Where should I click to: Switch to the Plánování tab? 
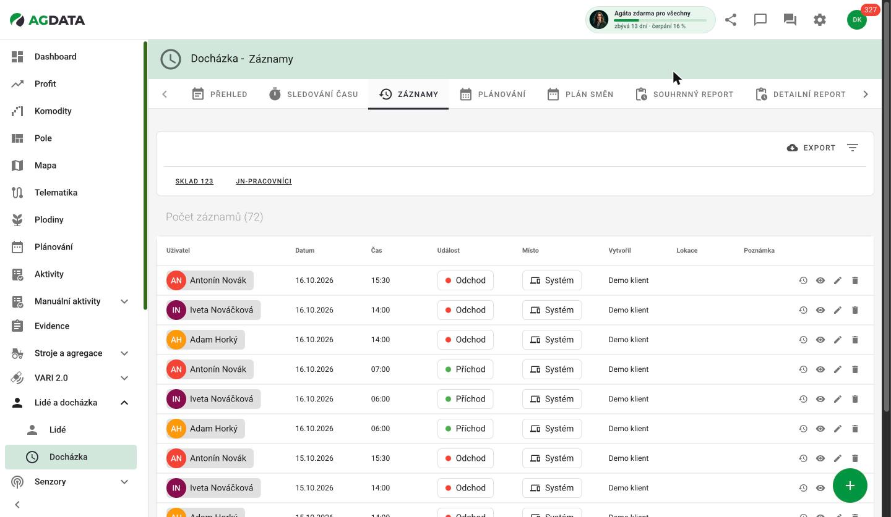point(493,95)
